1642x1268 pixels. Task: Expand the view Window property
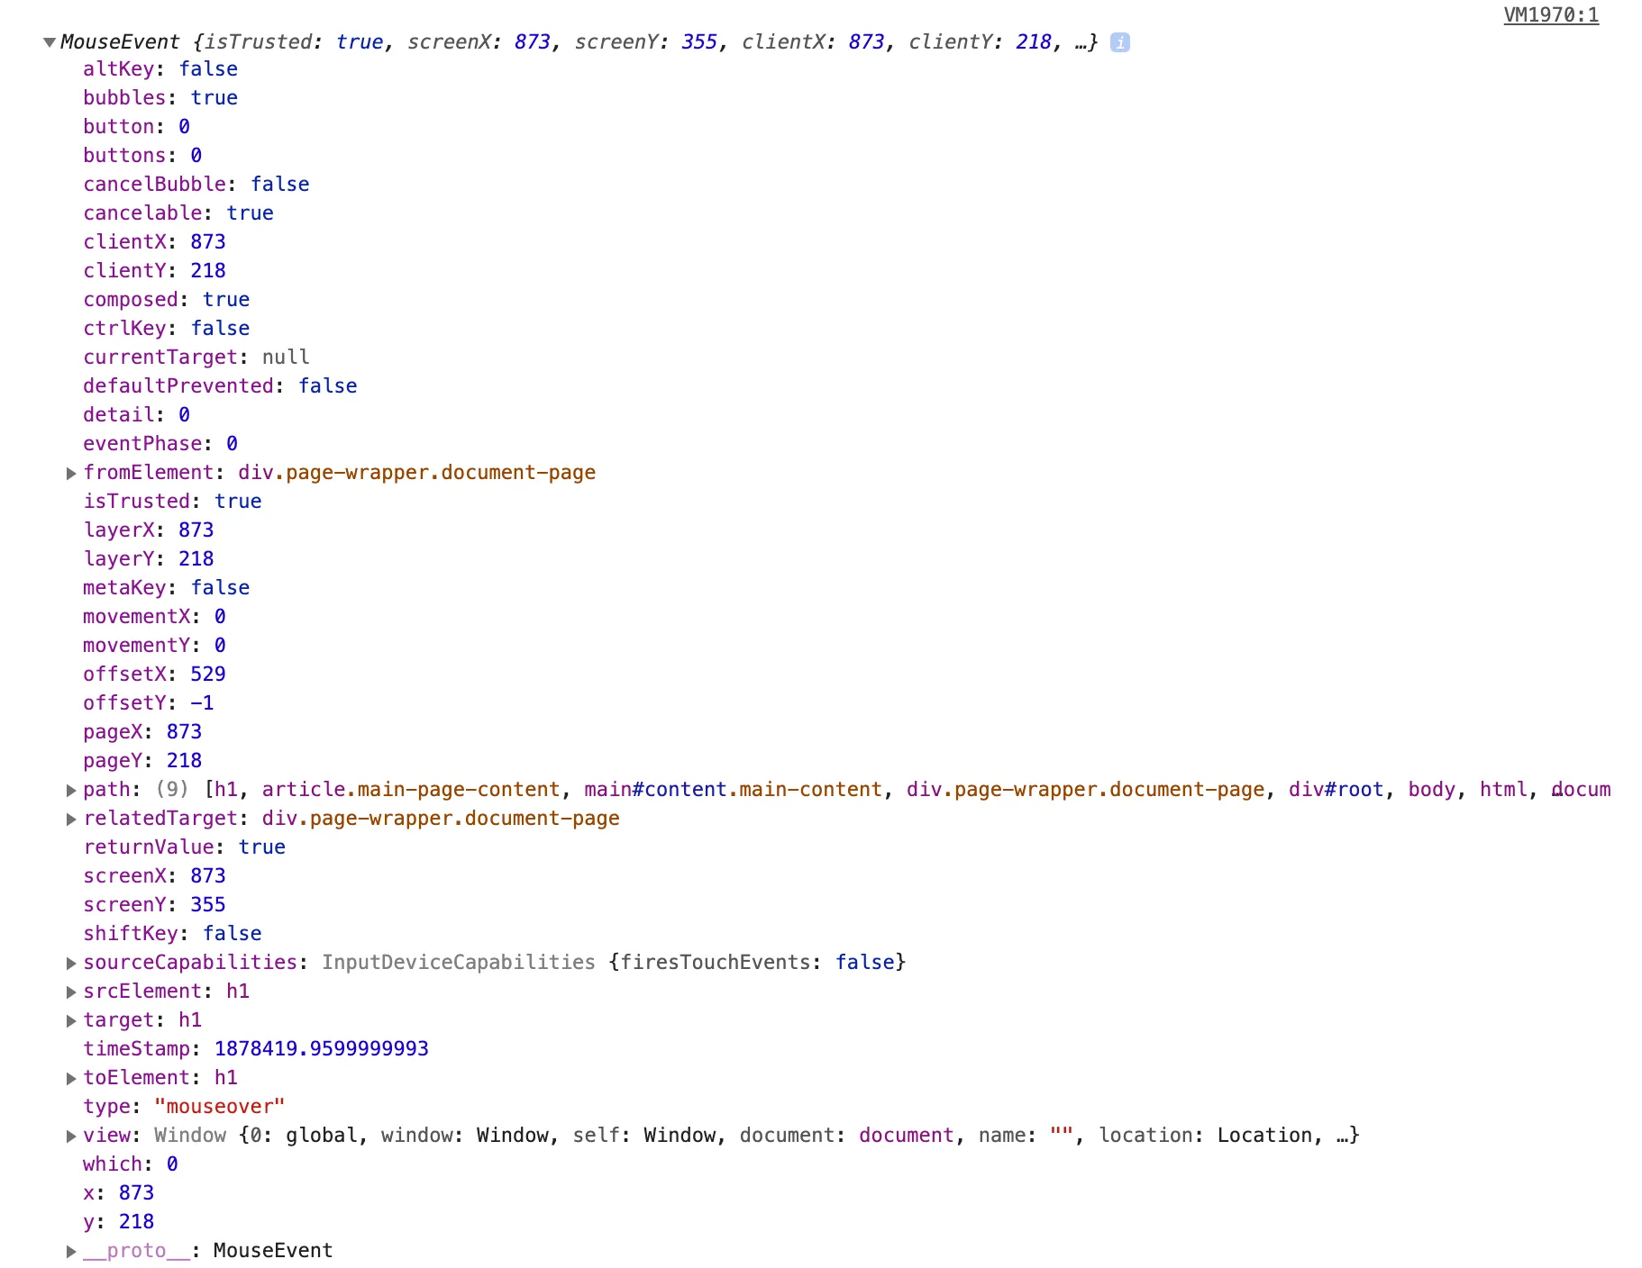coord(71,1136)
